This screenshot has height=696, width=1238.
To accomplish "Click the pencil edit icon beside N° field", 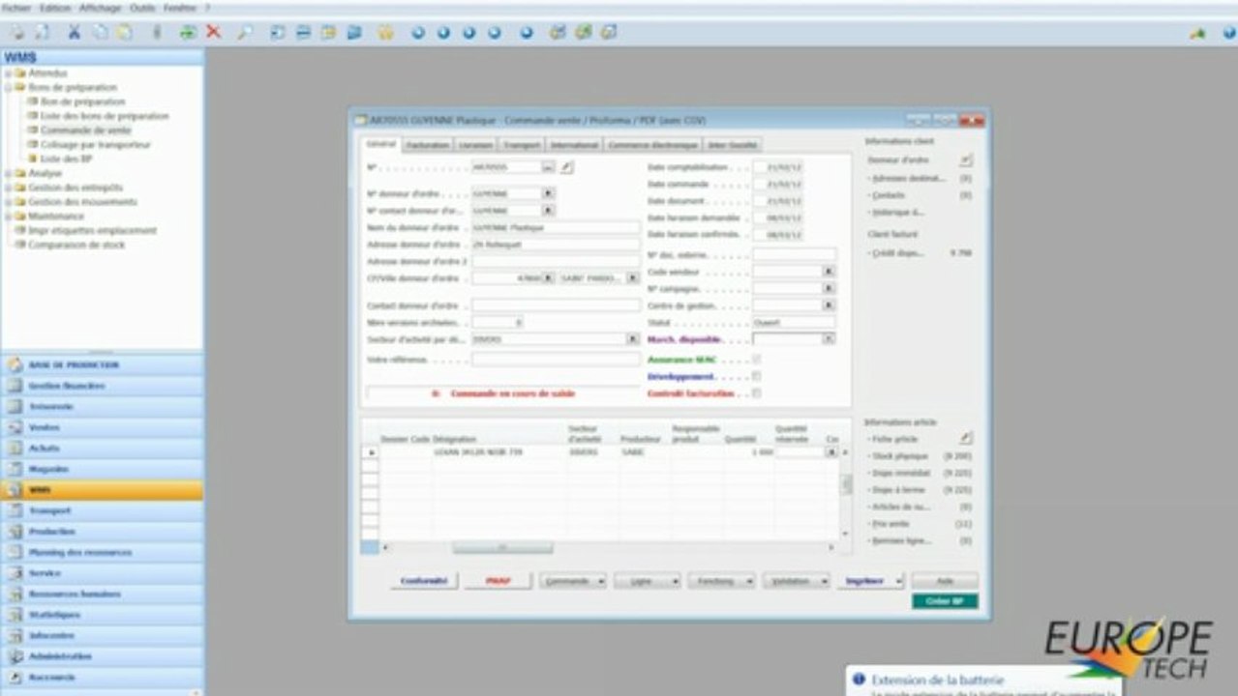I will [x=566, y=167].
